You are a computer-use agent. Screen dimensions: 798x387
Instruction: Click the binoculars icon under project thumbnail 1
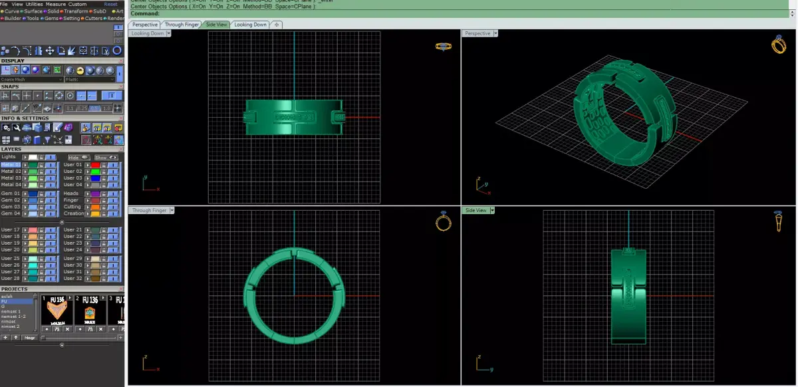tap(57, 329)
